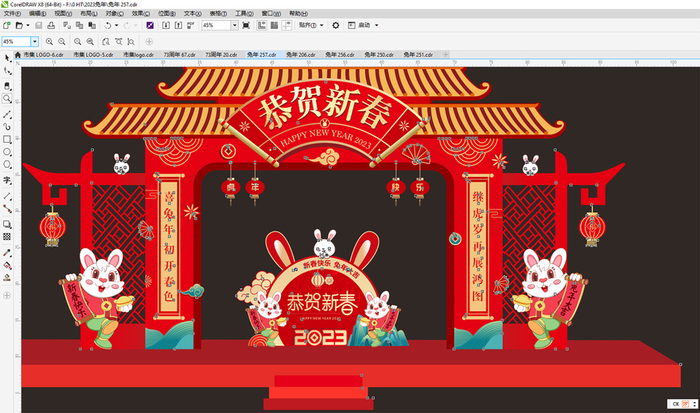Create a new document with New icon
The width and height of the screenshot is (700, 413).
click(7, 26)
